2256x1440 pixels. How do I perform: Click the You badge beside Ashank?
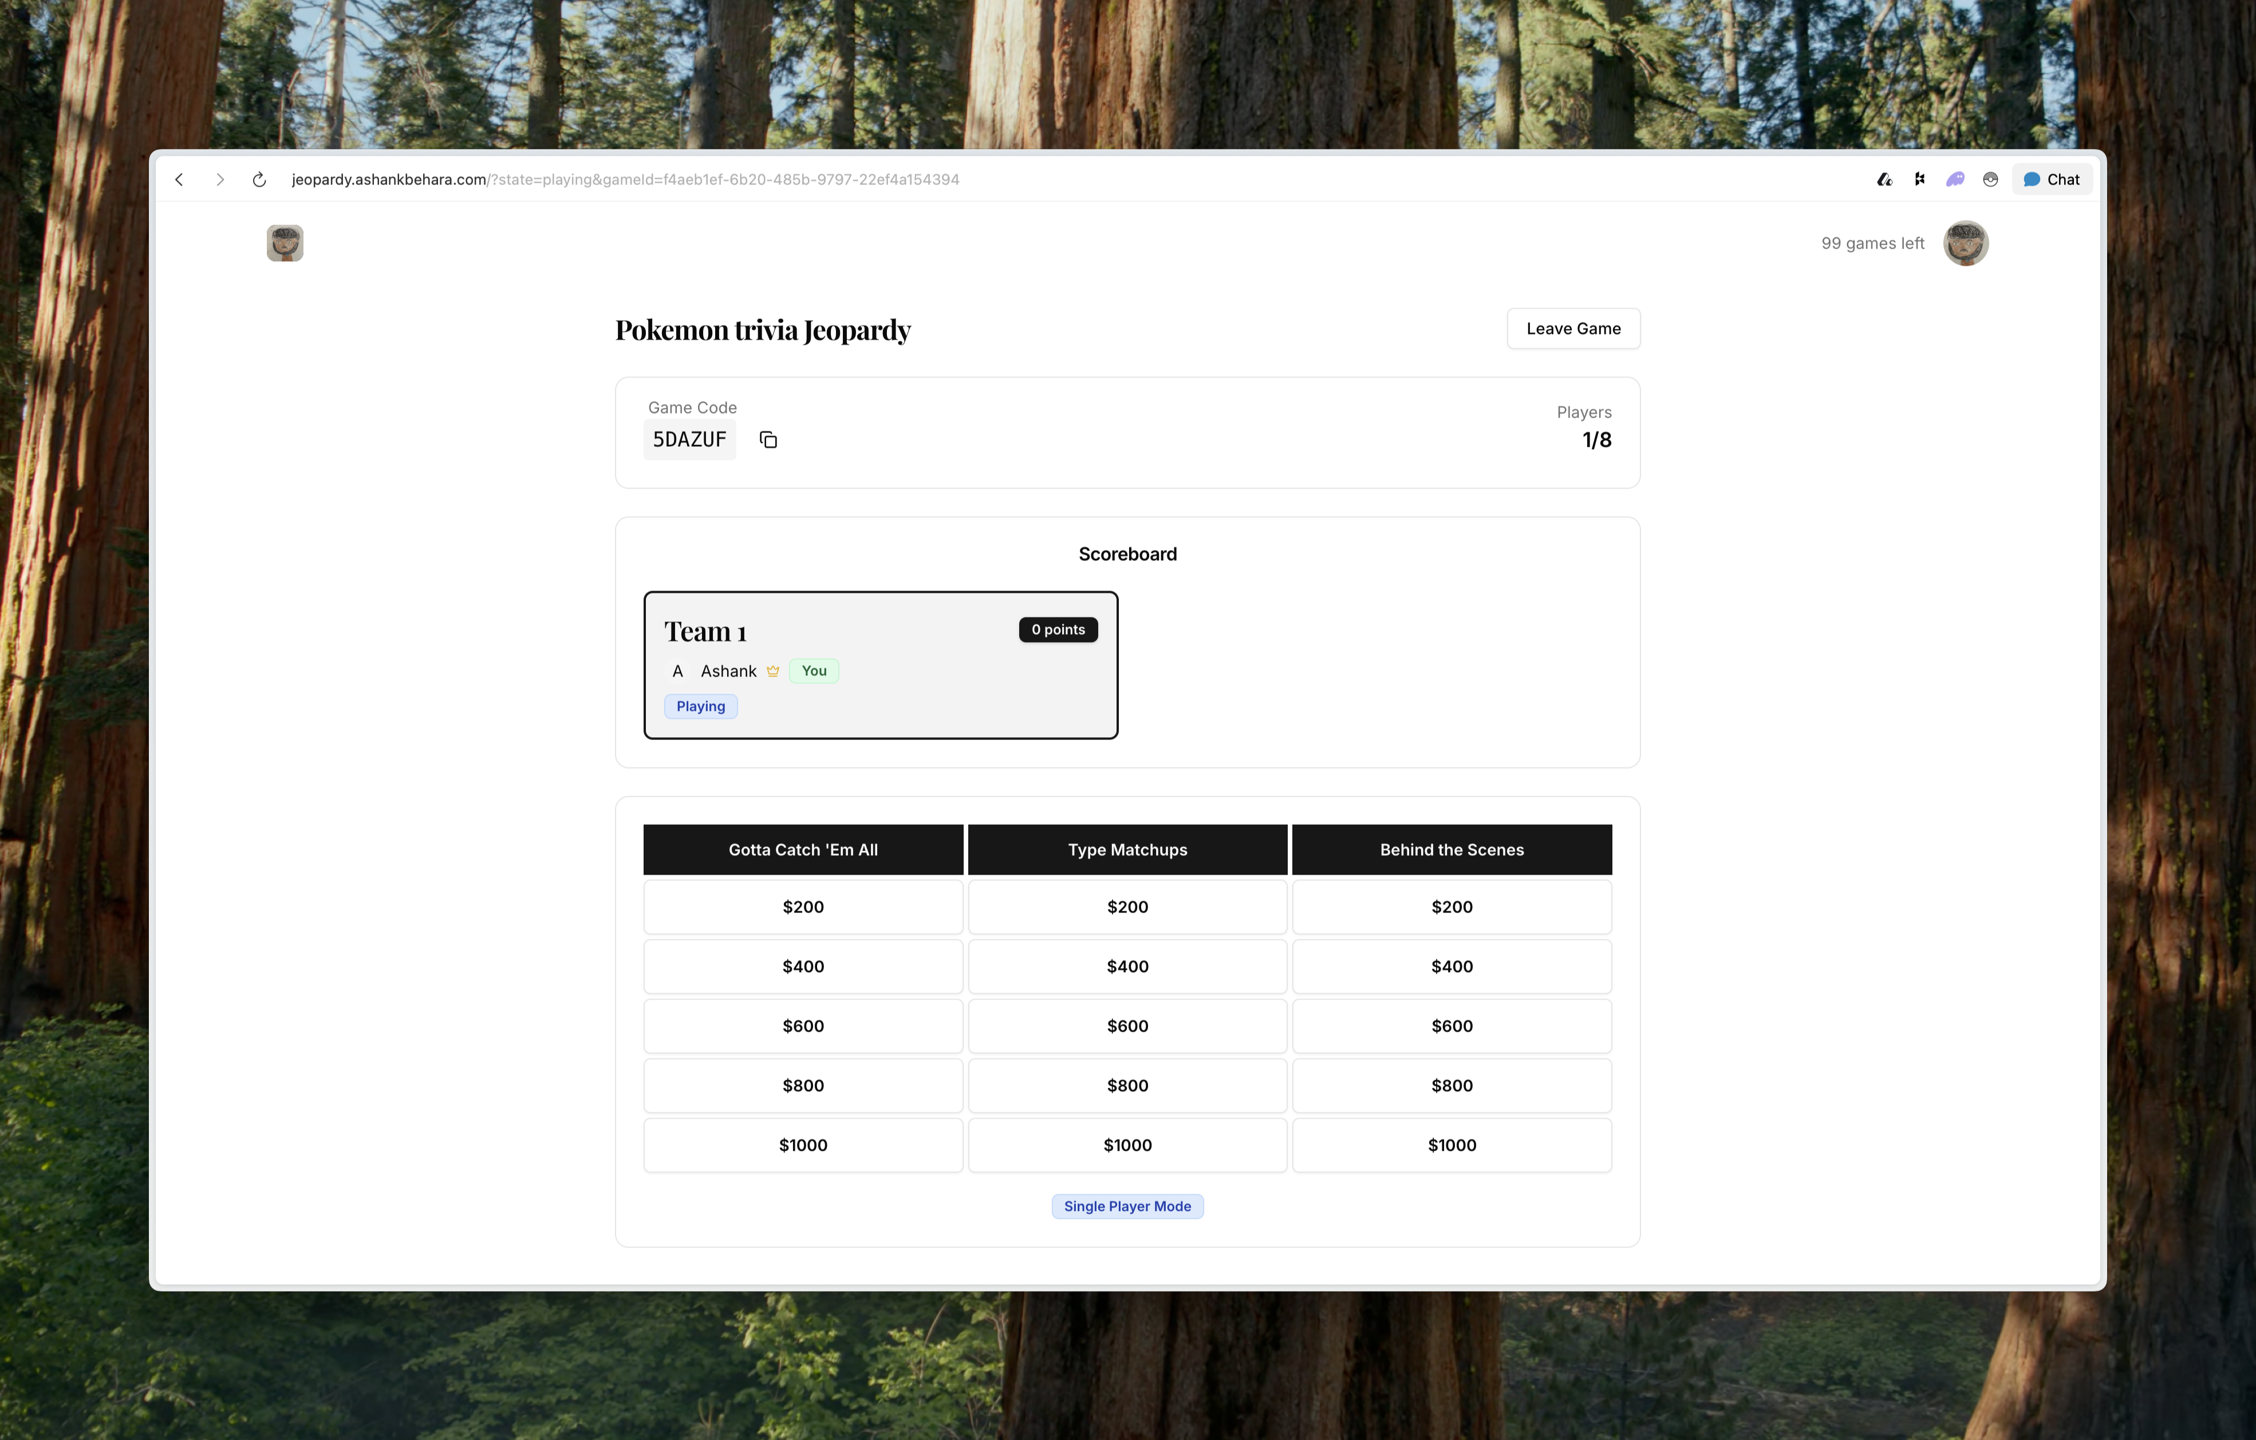[813, 670]
